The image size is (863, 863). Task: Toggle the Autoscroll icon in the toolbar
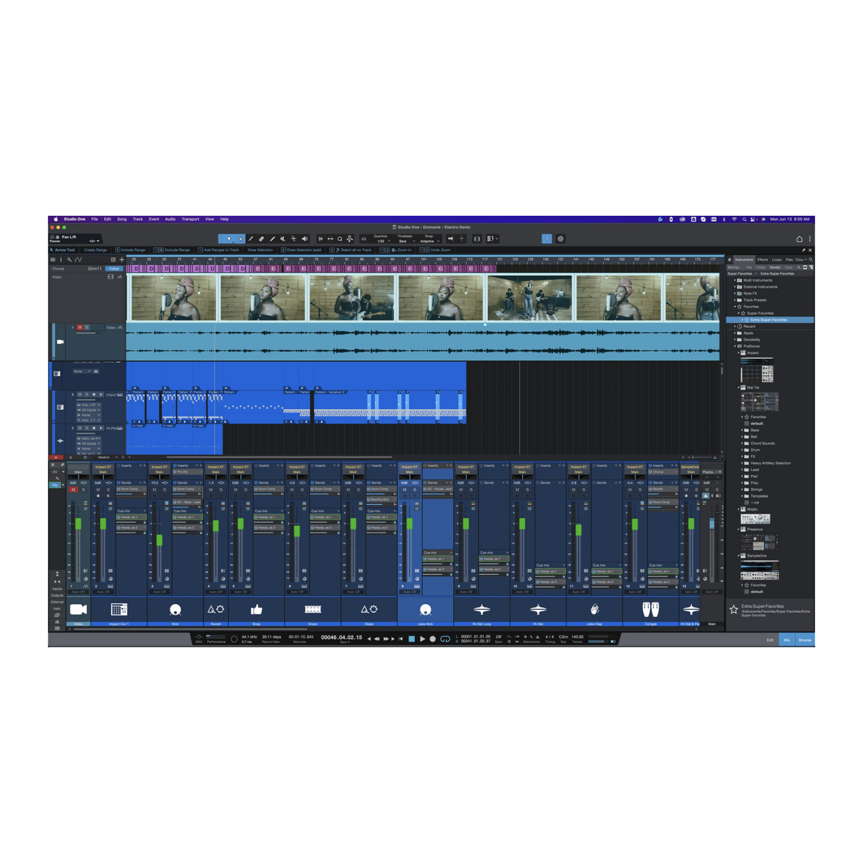coord(450,239)
